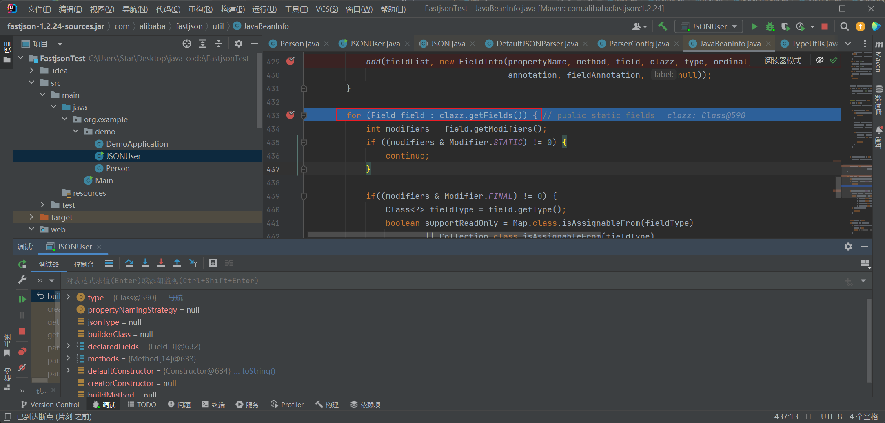Click the 阅读器模式 reader mode button
The image size is (885, 423).
pyautogui.click(x=783, y=61)
